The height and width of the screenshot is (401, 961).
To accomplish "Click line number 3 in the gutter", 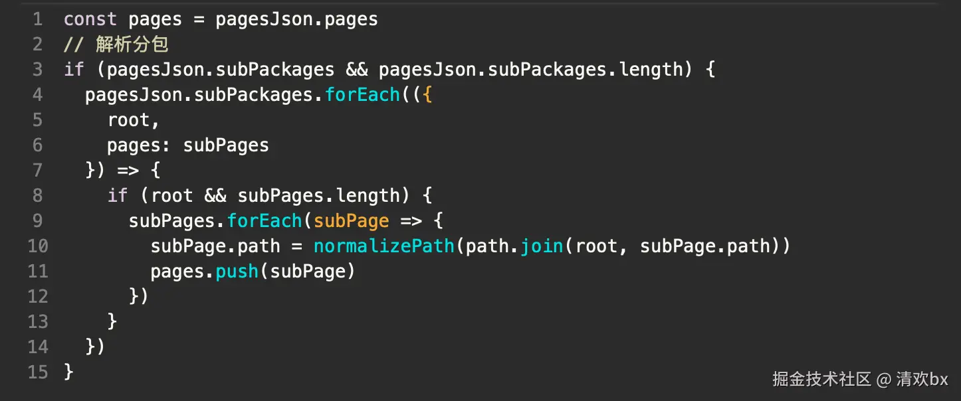I will (37, 70).
